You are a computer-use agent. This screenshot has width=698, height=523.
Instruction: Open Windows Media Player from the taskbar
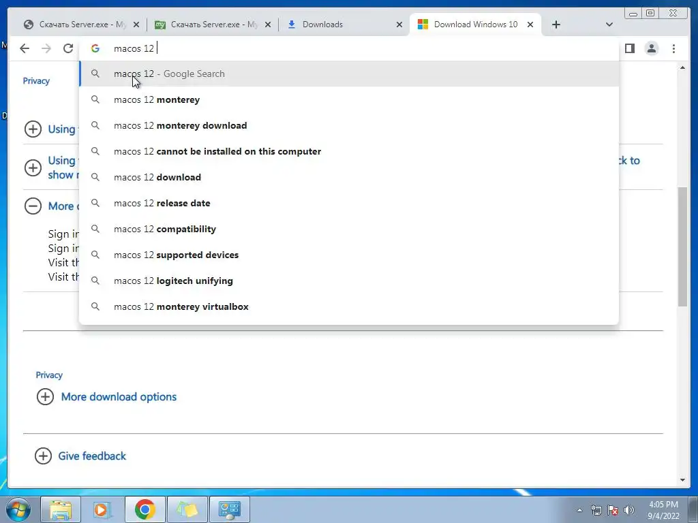tap(102, 509)
